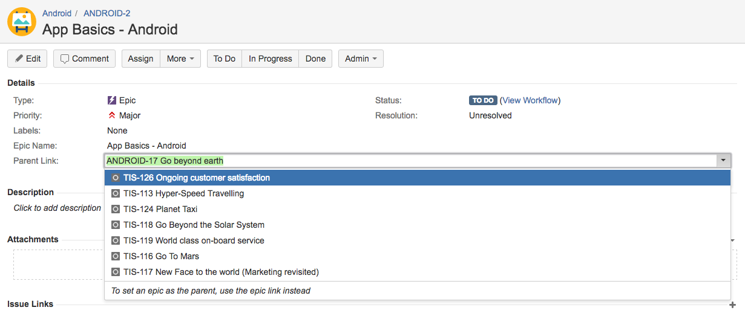
Task: Click the TIS-126 issue type icon
Action: click(116, 178)
